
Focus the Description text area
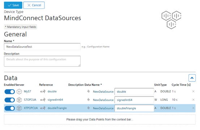point(42,61)
